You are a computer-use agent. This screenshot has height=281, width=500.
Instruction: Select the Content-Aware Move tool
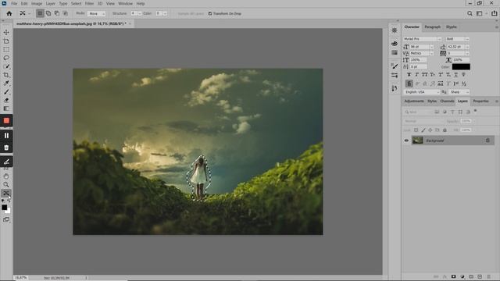(x=6, y=193)
